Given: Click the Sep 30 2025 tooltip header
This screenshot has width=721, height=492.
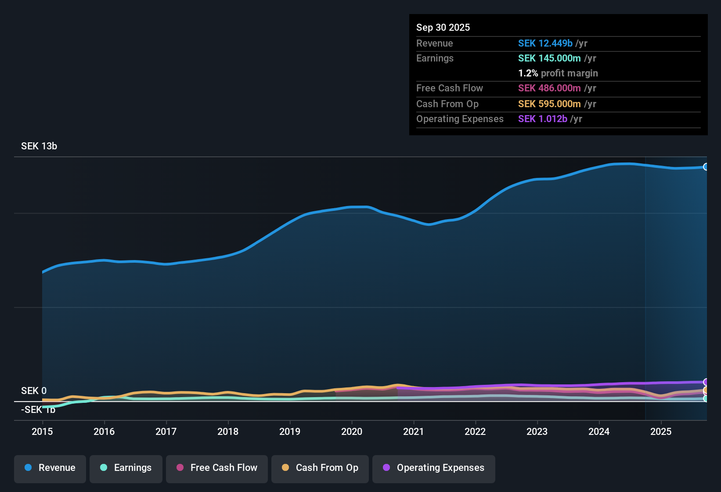Looking at the screenshot, I should tap(443, 27).
